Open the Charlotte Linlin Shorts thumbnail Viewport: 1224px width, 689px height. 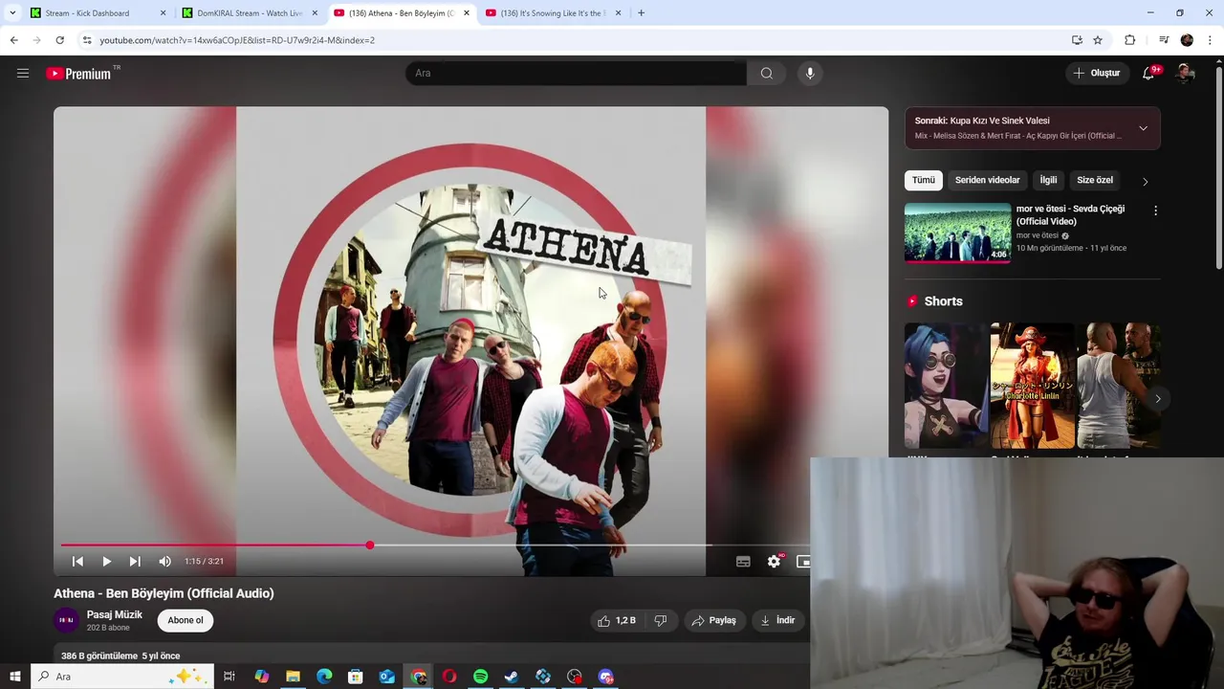pos(1032,386)
